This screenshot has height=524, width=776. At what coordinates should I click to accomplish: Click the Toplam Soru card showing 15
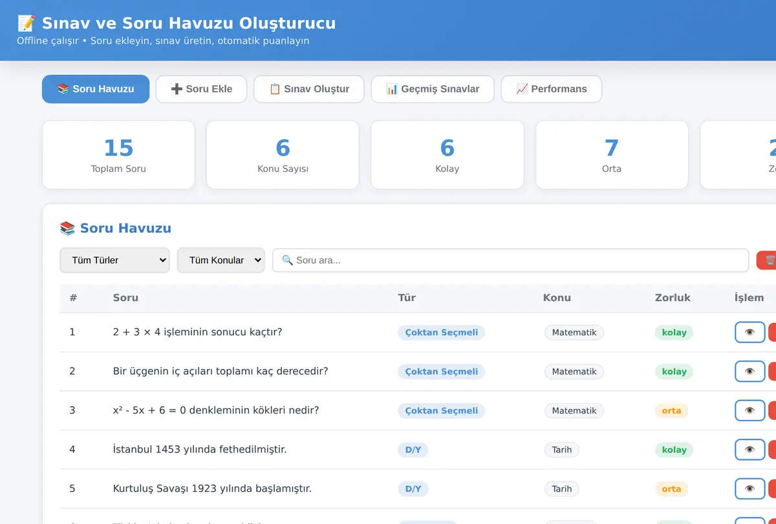(x=118, y=155)
